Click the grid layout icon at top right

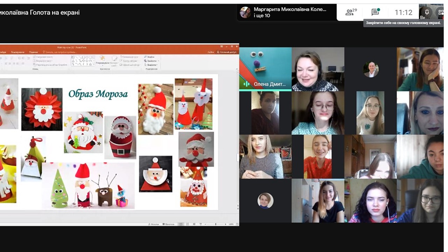441,13
